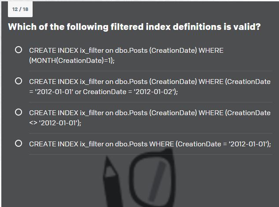The width and height of the screenshot is (279, 207).
Task: Pick the radio button for the CreationDate <> answer
Action: click(19, 113)
